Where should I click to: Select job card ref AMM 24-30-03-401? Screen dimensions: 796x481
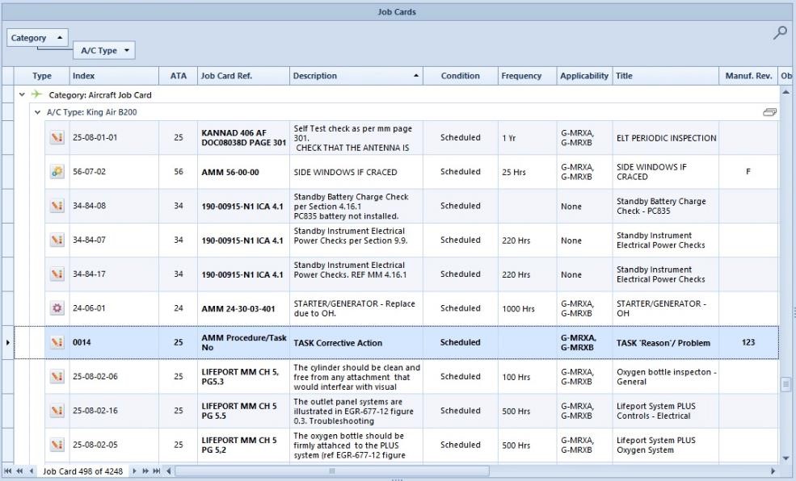[244, 308]
